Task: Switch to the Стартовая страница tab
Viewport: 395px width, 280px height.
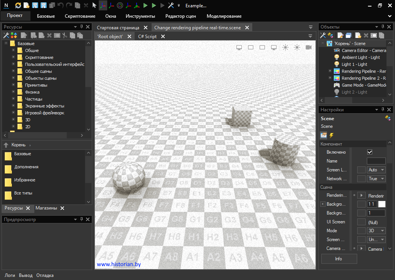Action: coord(118,28)
